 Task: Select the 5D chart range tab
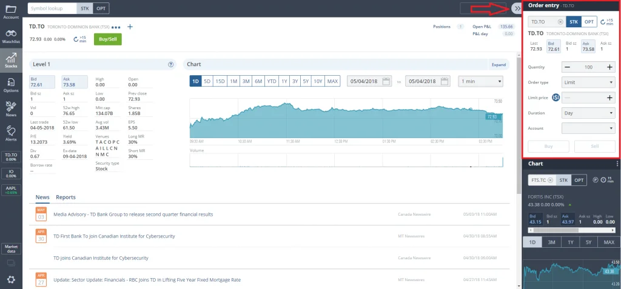(x=207, y=81)
